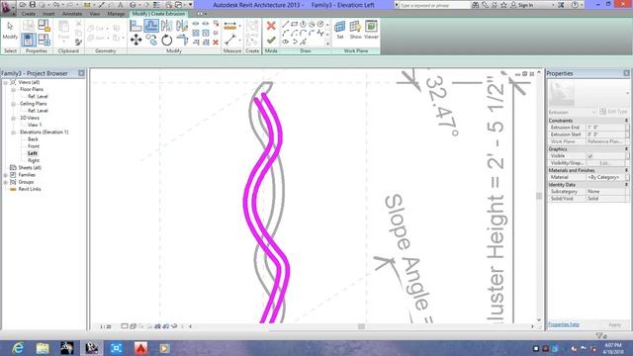Collapse the Floor Plans node
This screenshot has width=633, height=356.
tap(13, 90)
